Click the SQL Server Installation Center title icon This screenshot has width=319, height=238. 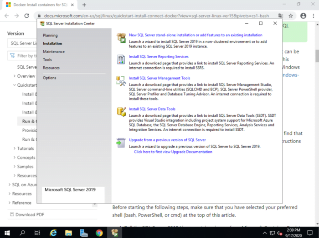(x=42, y=24)
